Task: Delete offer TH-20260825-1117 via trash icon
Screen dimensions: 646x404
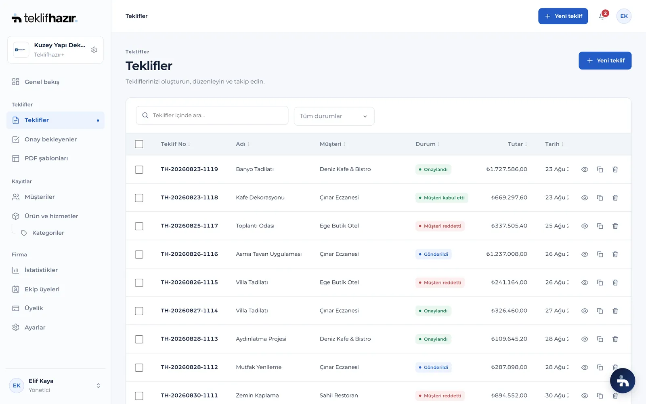Action: coord(615,226)
